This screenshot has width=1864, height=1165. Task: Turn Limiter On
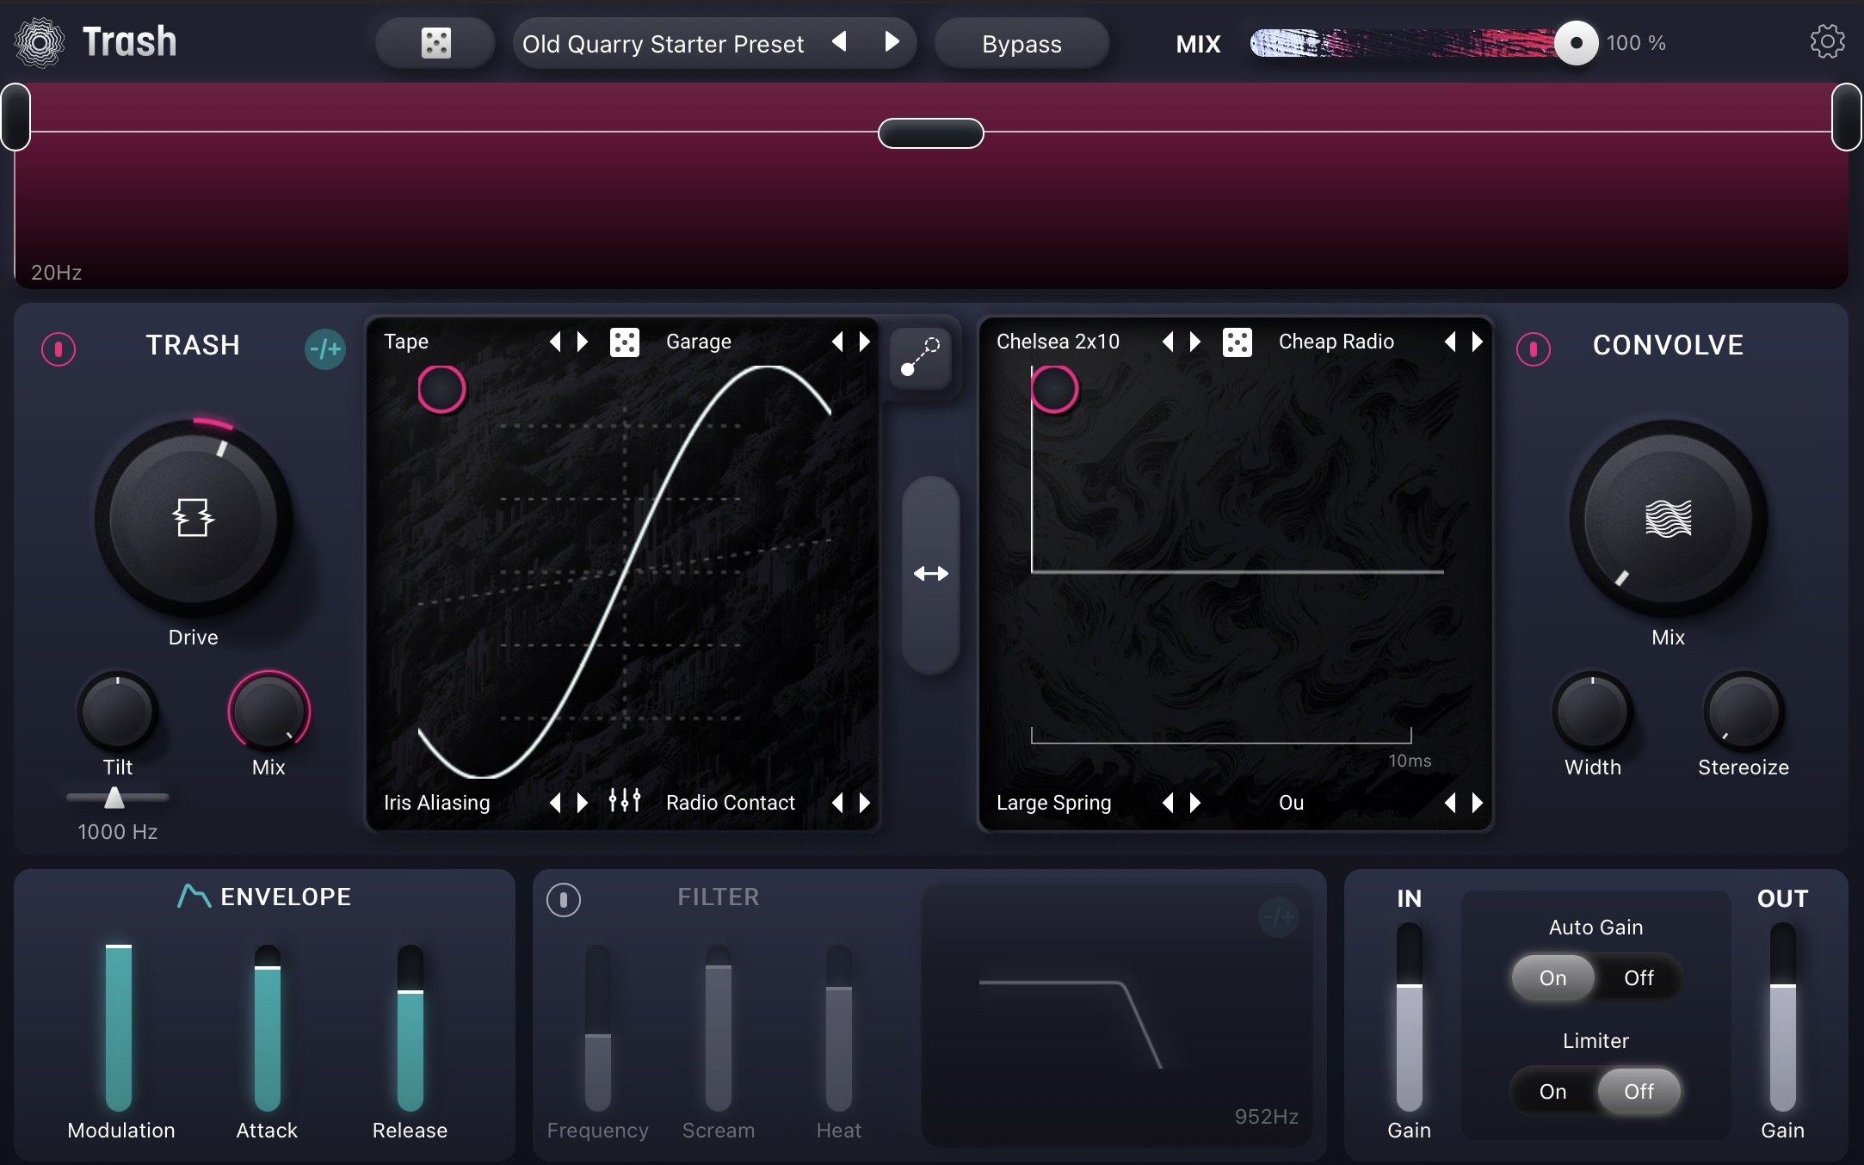click(1552, 1091)
